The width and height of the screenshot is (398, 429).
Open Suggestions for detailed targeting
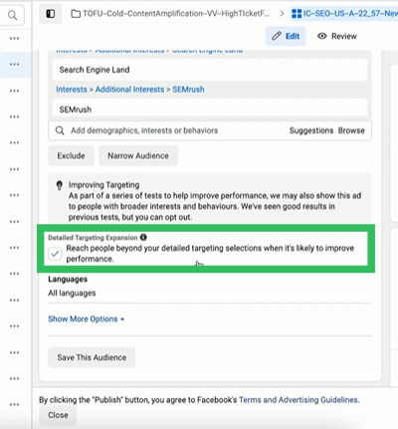coord(311,130)
